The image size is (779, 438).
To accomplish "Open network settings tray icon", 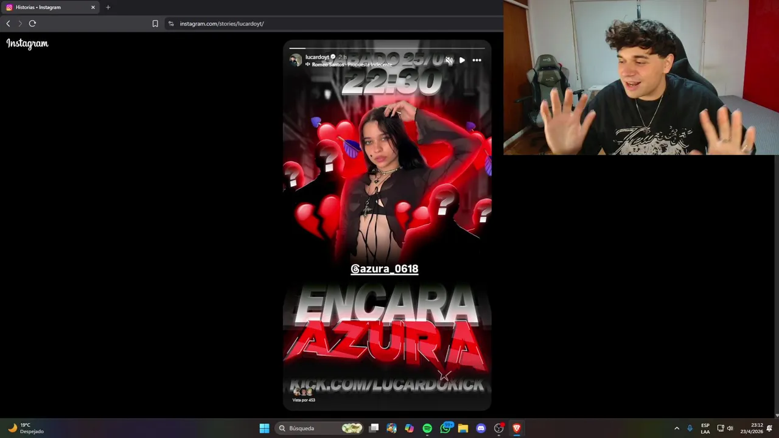I will [721, 428].
